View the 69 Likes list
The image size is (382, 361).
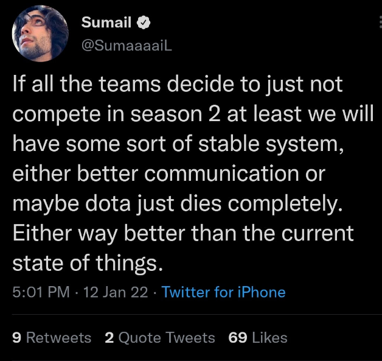[257, 337]
